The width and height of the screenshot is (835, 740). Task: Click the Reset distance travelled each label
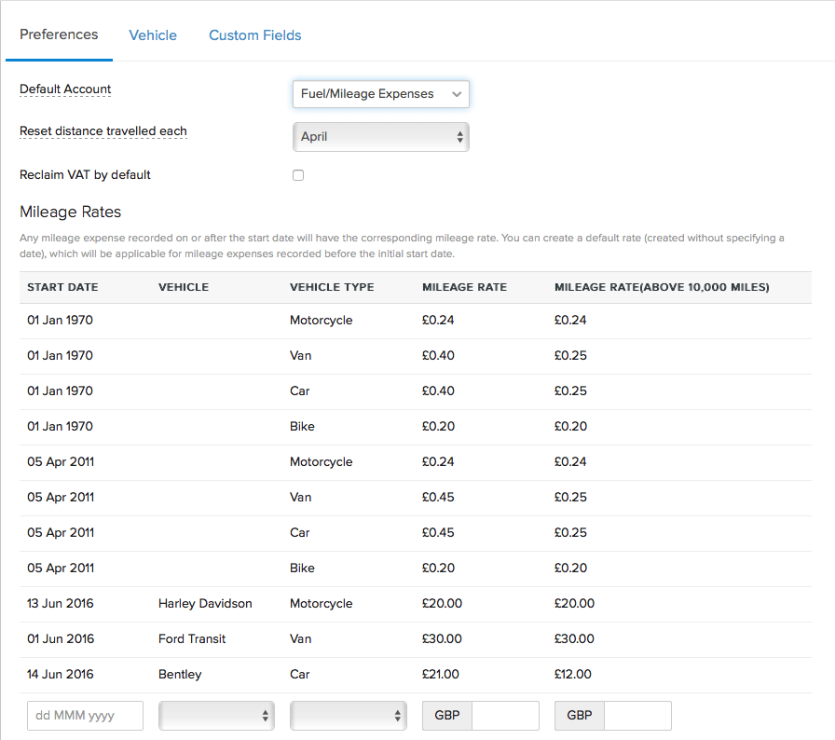(x=103, y=131)
